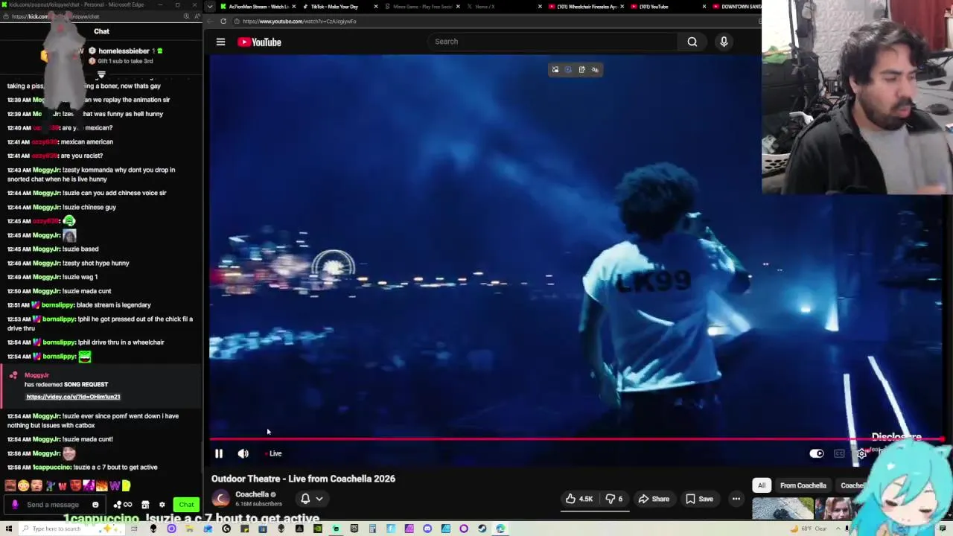Image resolution: width=953 pixels, height=536 pixels.
Task: Share the Outdoor Theatre video
Action: click(x=653, y=499)
